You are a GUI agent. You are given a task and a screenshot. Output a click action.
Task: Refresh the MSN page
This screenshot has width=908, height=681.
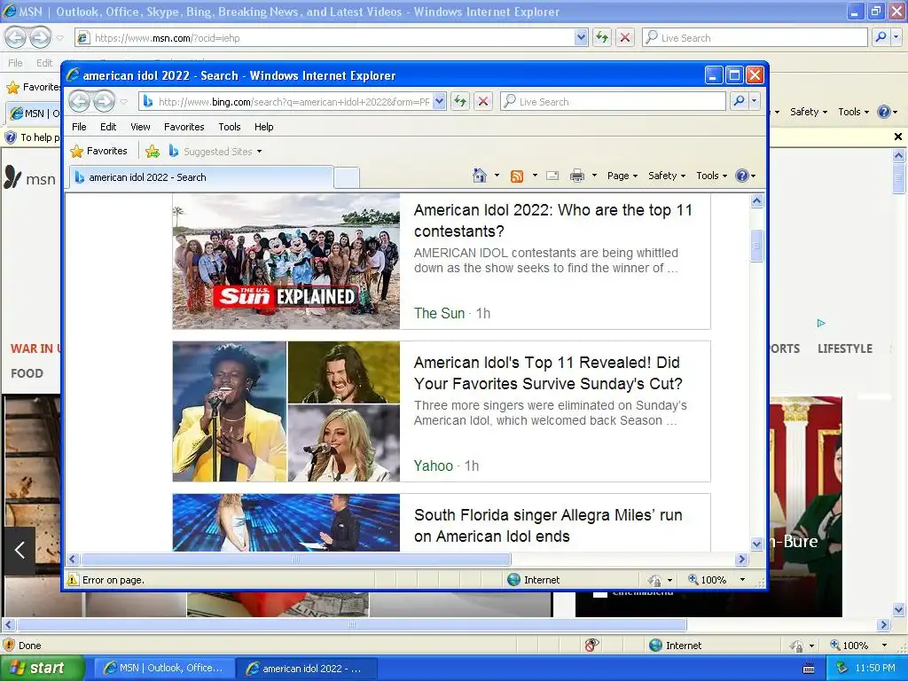[x=602, y=37]
